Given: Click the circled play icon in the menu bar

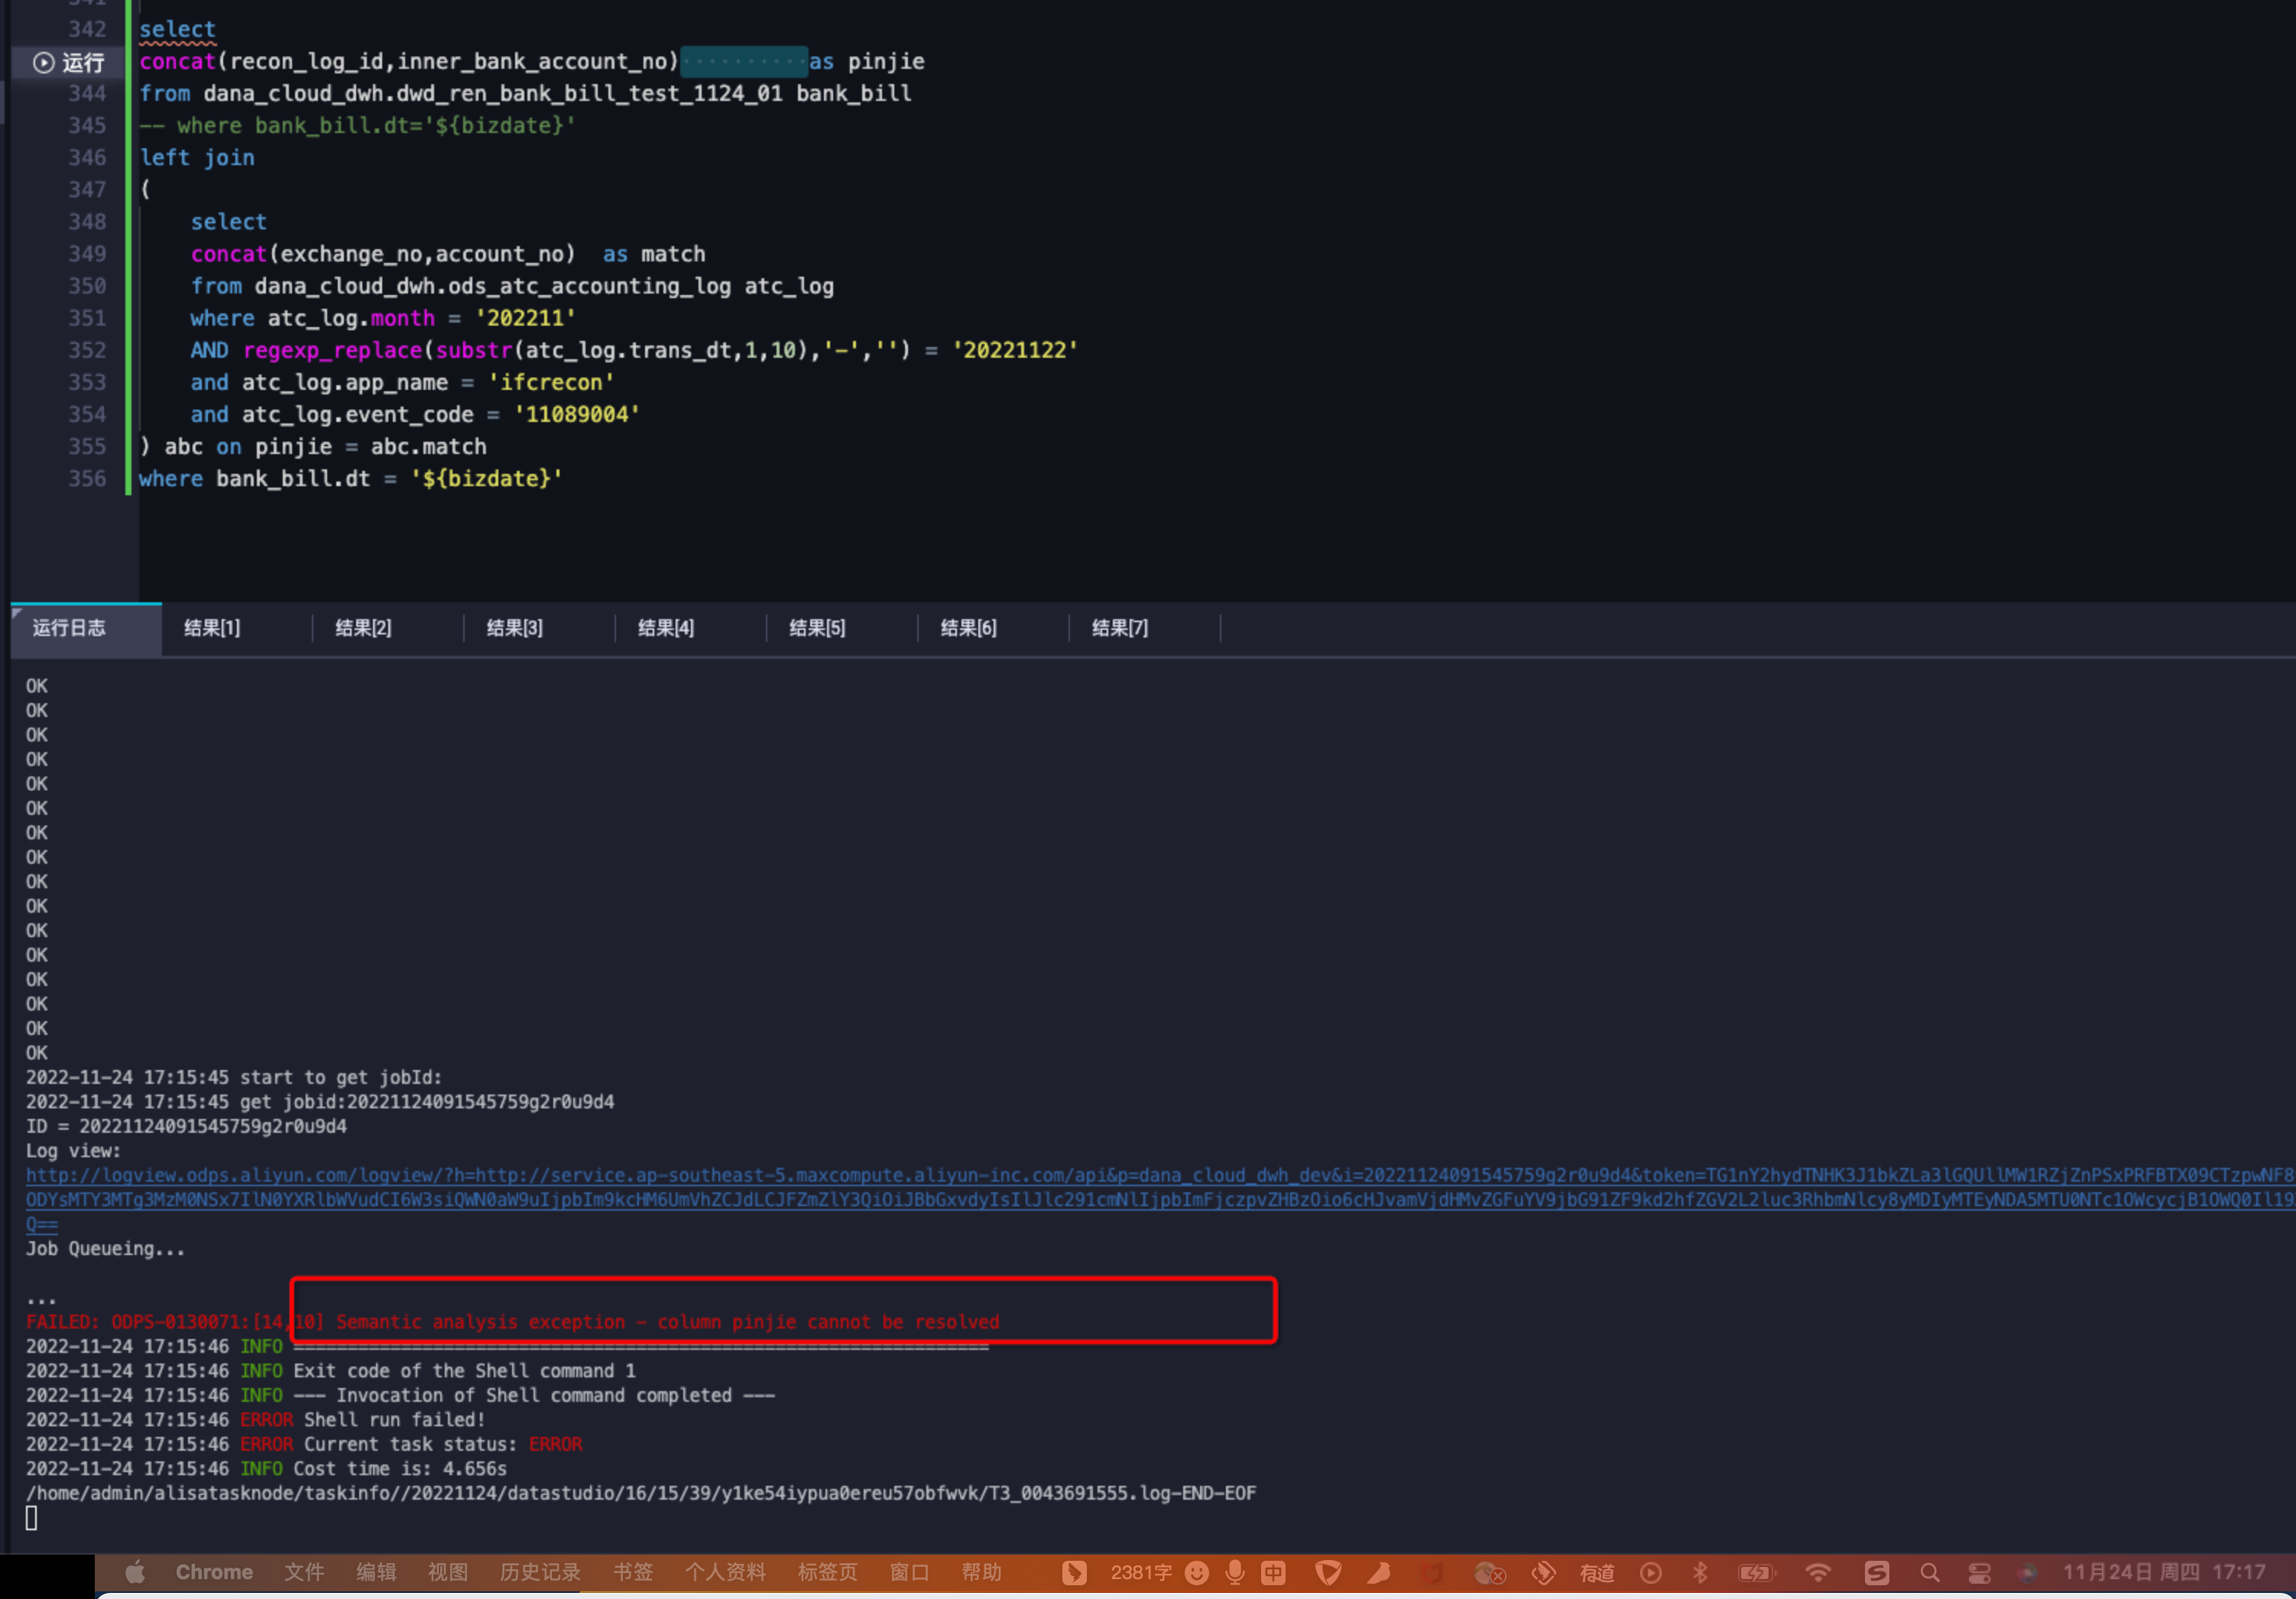Looking at the screenshot, I should point(1651,1572).
